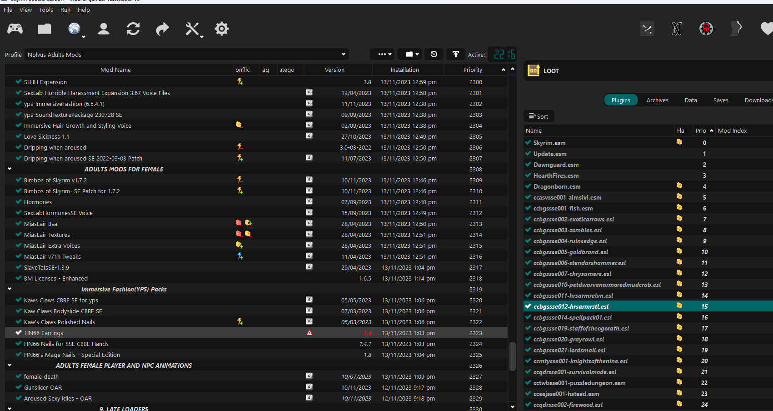Open the wrench and screwdriver tools icon
The width and height of the screenshot is (773, 411).
(193, 29)
